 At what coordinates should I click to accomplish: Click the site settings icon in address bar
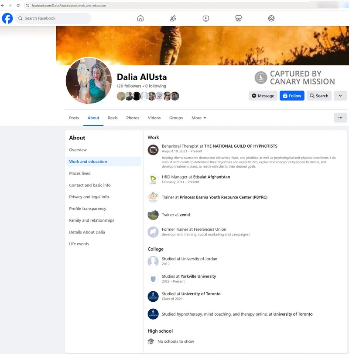pos(27,5)
